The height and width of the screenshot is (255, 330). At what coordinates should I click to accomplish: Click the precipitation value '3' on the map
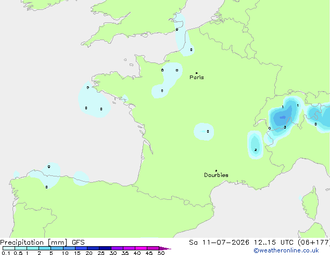[x=285, y=127]
